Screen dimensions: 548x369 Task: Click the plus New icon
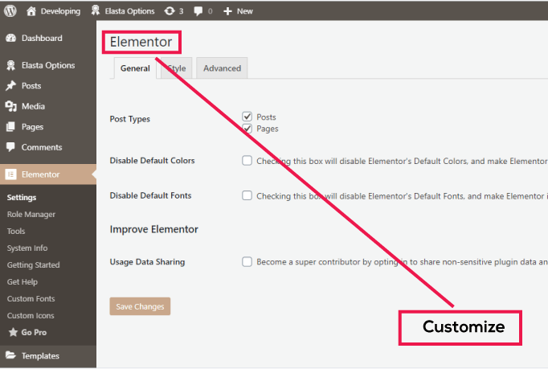[227, 11]
